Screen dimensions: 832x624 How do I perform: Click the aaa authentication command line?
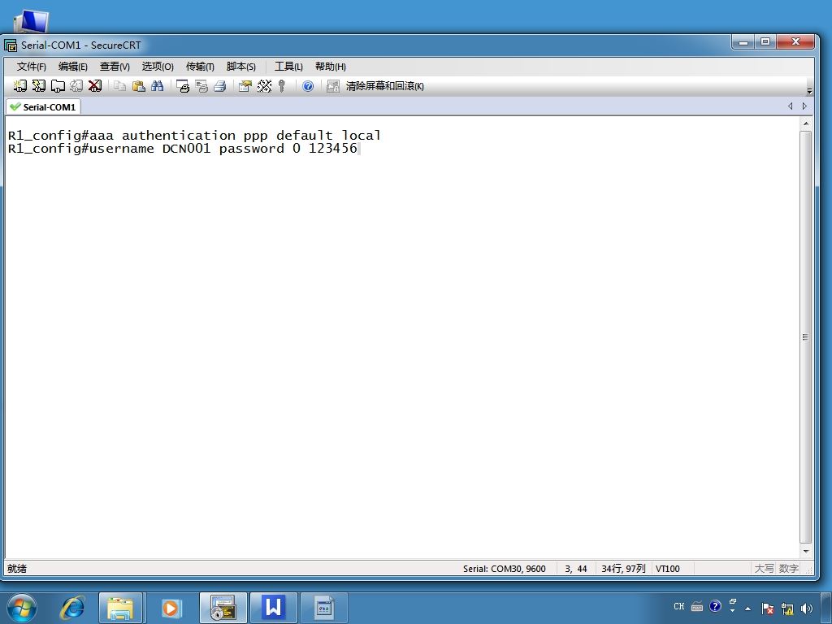point(194,136)
